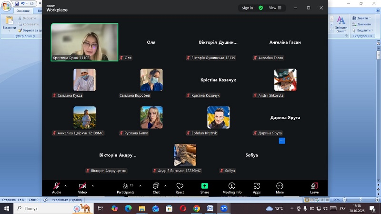
Task: Open the More options menu
Action: click(x=280, y=188)
